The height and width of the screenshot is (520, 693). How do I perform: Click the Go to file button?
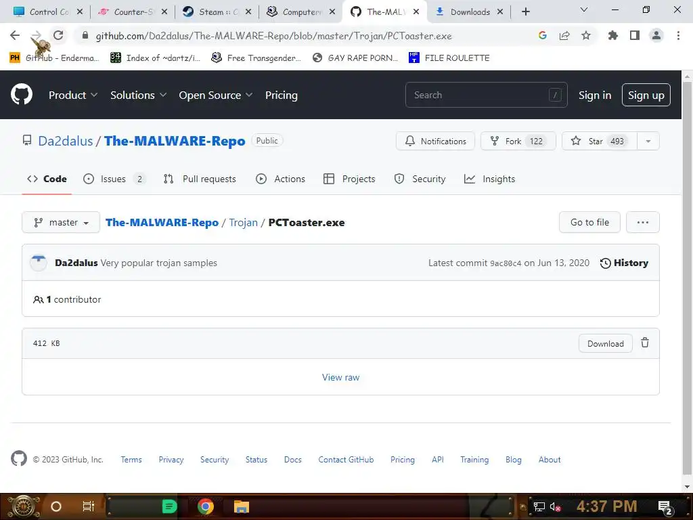coord(589,222)
